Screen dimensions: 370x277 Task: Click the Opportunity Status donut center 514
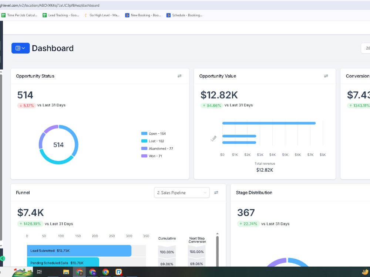click(58, 145)
